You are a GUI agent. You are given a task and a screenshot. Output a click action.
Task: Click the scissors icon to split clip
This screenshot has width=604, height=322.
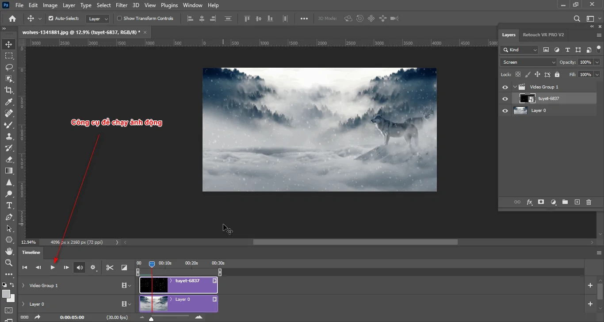(x=110, y=267)
